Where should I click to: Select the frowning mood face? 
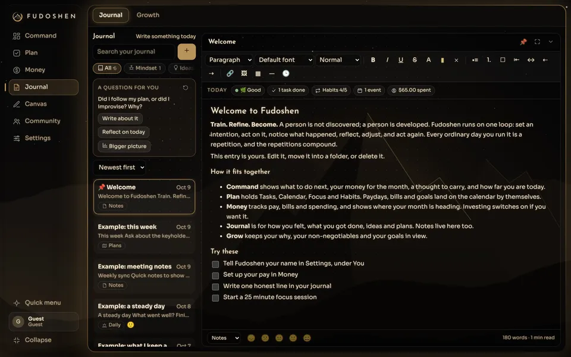tap(265, 338)
